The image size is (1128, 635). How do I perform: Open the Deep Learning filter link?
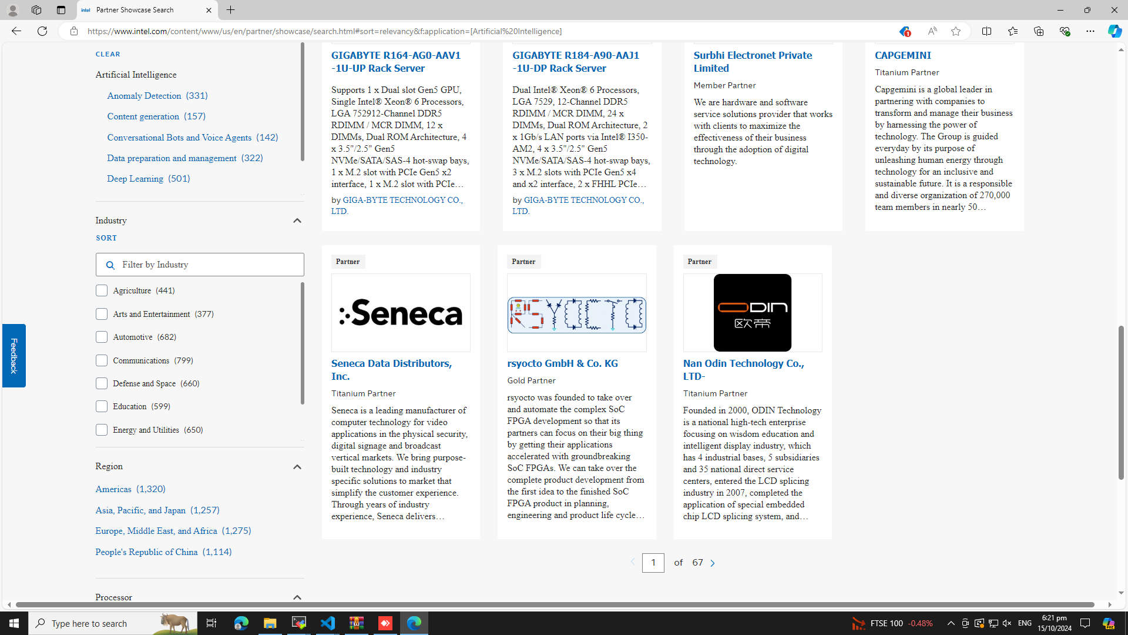point(135,179)
